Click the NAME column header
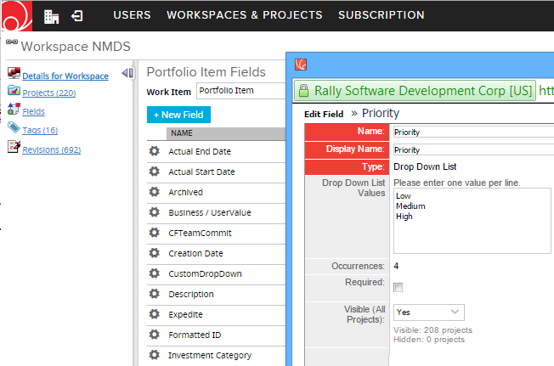The height and width of the screenshot is (366, 554). [x=226, y=133]
